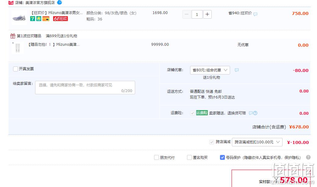Click the red 618 carnival badge
The width and height of the screenshot is (317, 187).
point(60,19)
